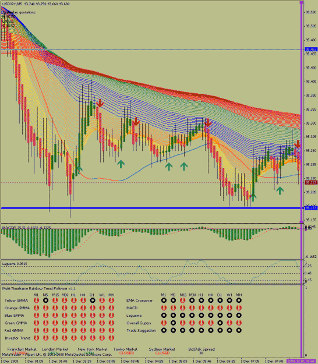
Task: Click the first red sell arrow near 02:25
Action: point(100,103)
